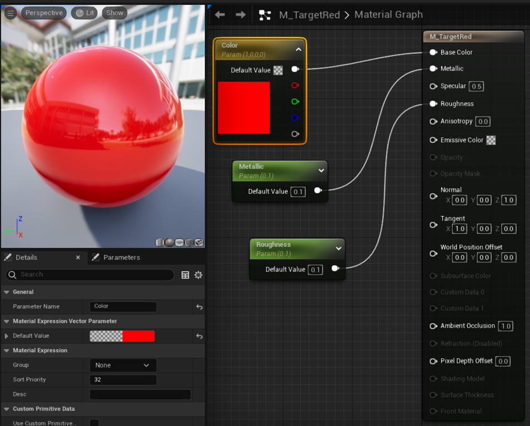Navigate back in material graph history
The height and width of the screenshot is (426, 530).
[x=219, y=14]
